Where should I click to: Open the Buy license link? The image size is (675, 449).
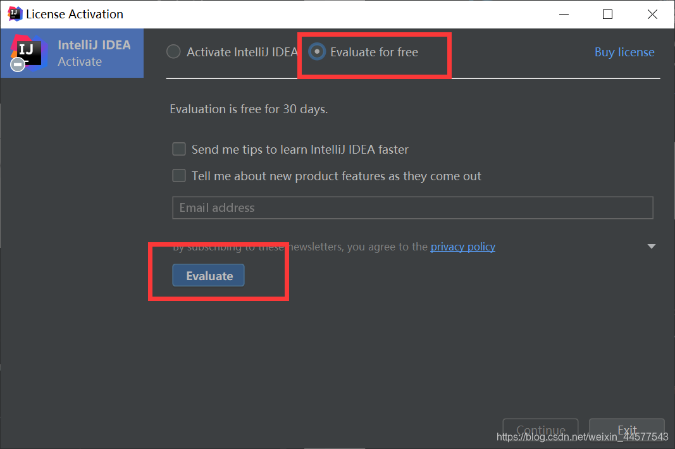pos(624,52)
